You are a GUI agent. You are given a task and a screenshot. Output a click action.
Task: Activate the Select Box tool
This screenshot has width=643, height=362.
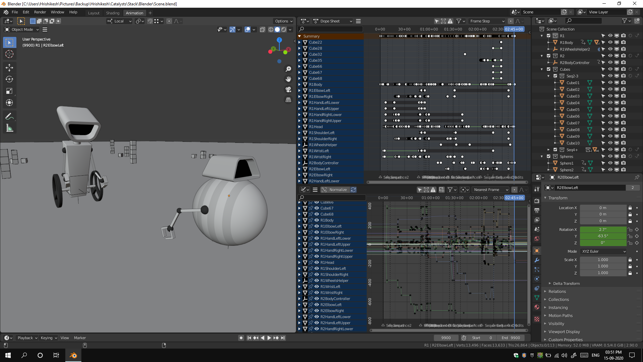9,43
